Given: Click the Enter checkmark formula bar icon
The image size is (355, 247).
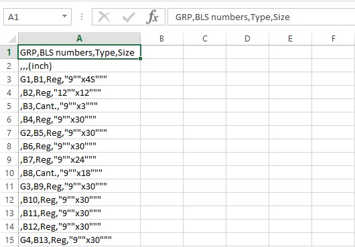Looking at the screenshot, I should 129,17.
